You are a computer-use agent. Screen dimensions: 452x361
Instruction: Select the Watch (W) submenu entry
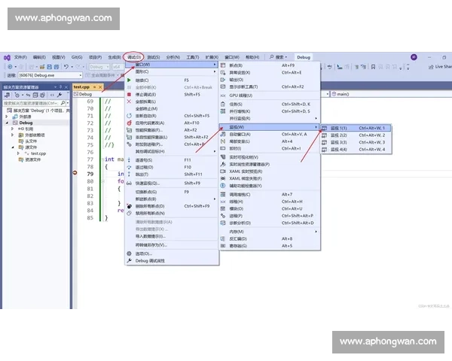[269, 127]
